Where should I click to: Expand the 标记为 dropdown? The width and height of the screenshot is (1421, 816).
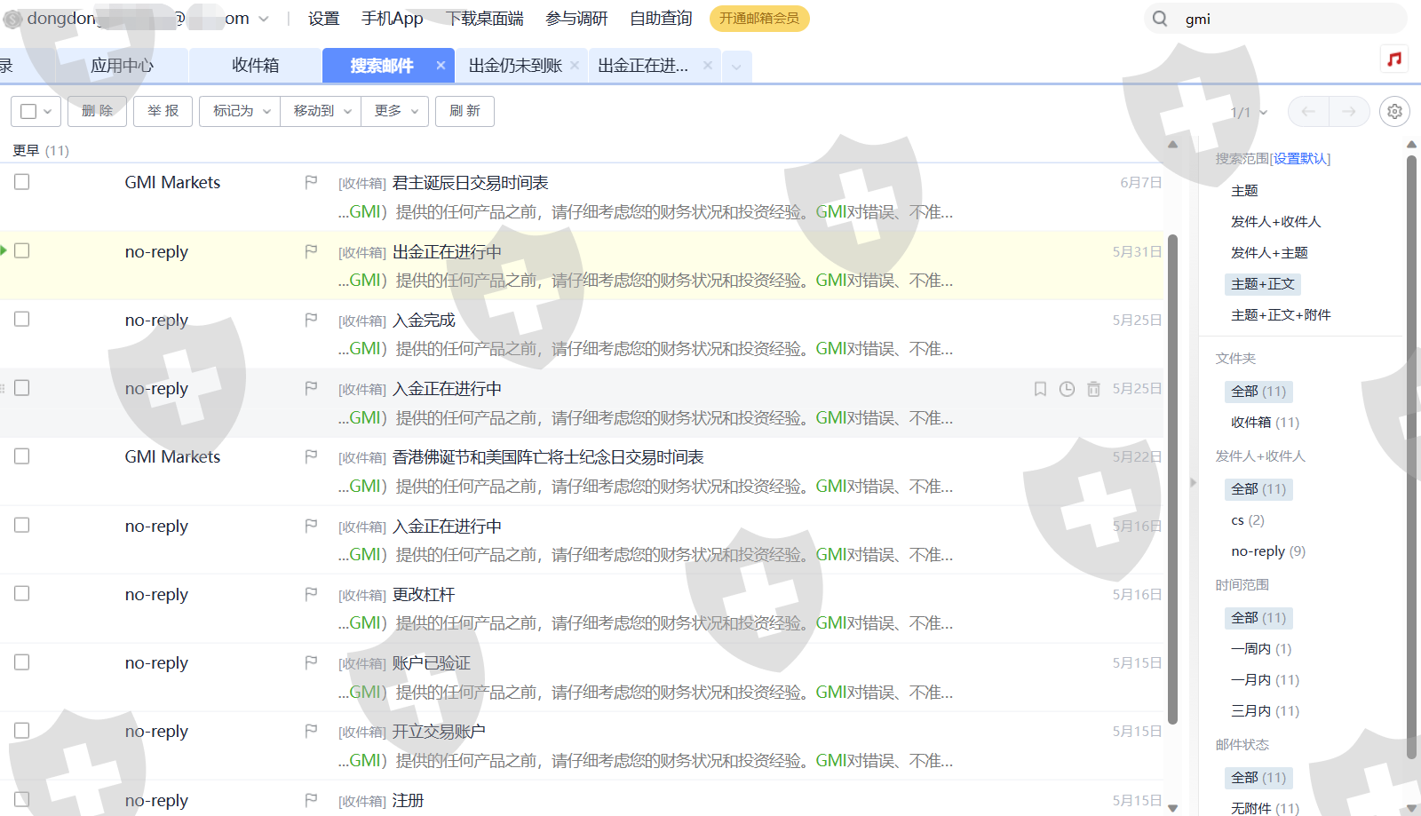(240, 111)
